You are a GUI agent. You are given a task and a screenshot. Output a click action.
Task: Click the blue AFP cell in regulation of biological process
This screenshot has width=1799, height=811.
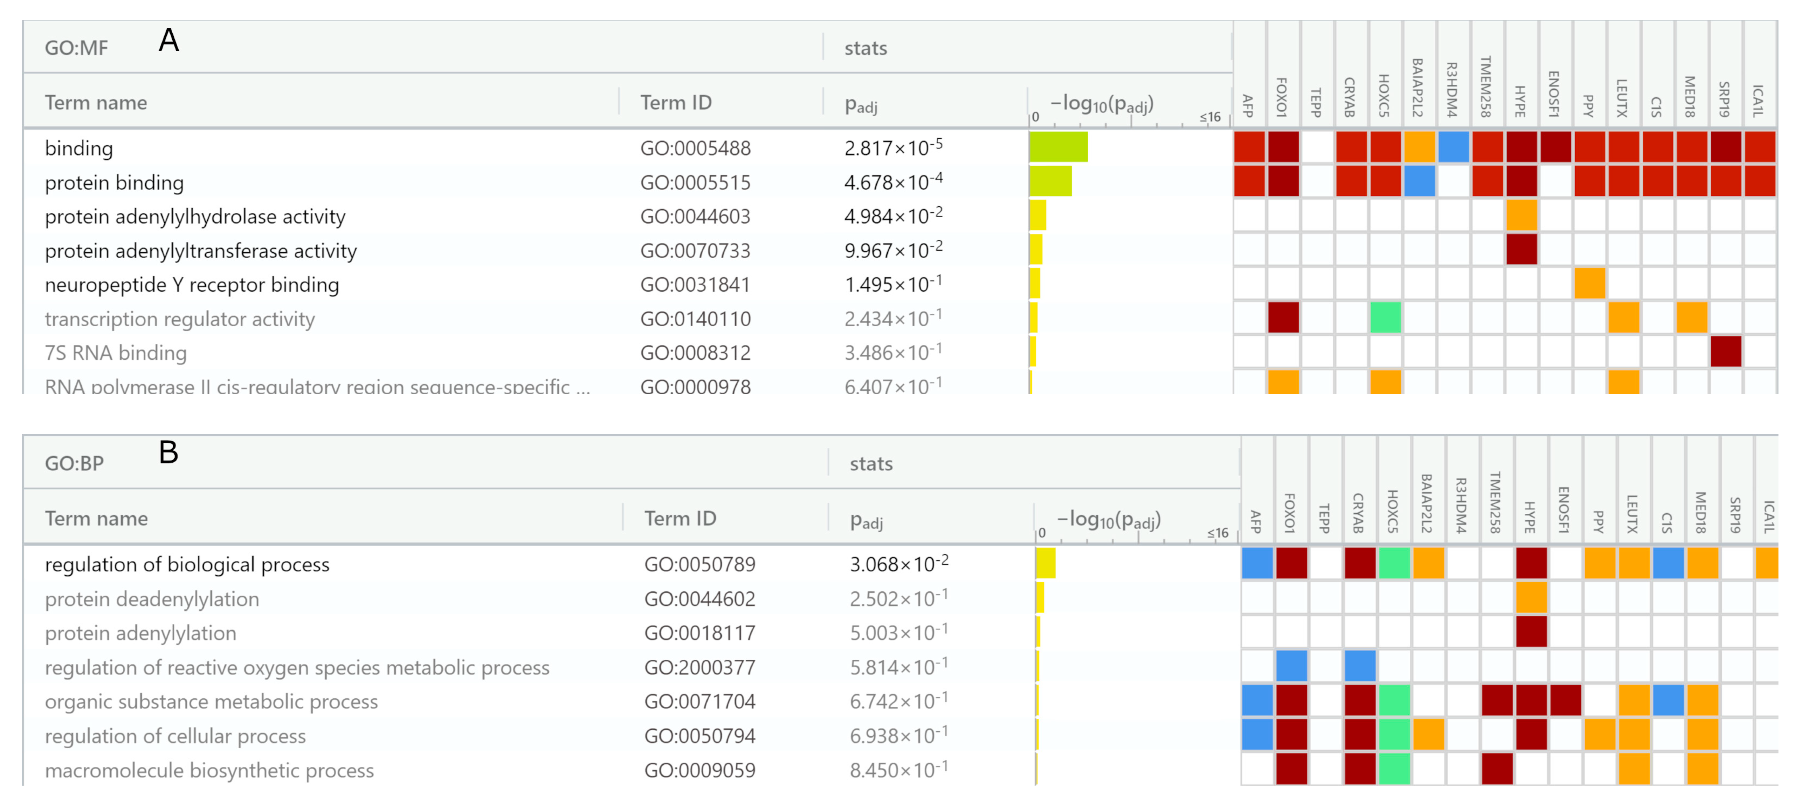(x=1257, y=563)
